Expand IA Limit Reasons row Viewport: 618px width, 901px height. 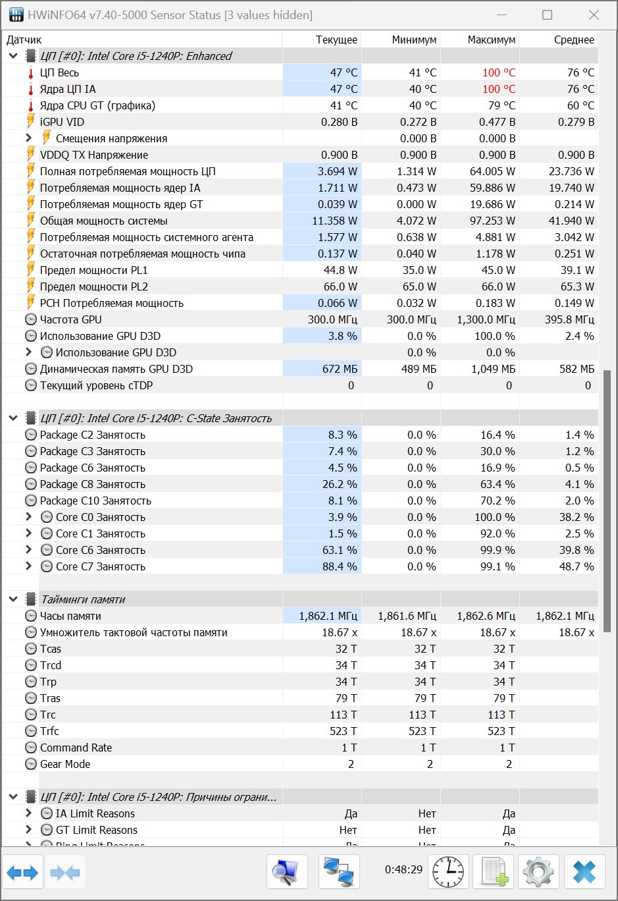[x=28, y=813]
